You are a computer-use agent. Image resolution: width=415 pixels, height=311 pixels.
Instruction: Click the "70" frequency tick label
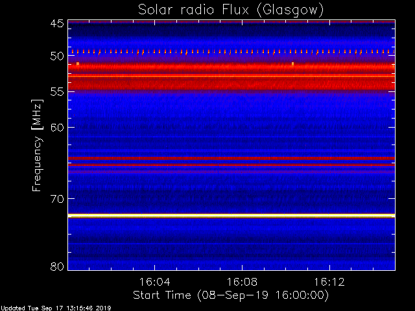tap(57, 199)
